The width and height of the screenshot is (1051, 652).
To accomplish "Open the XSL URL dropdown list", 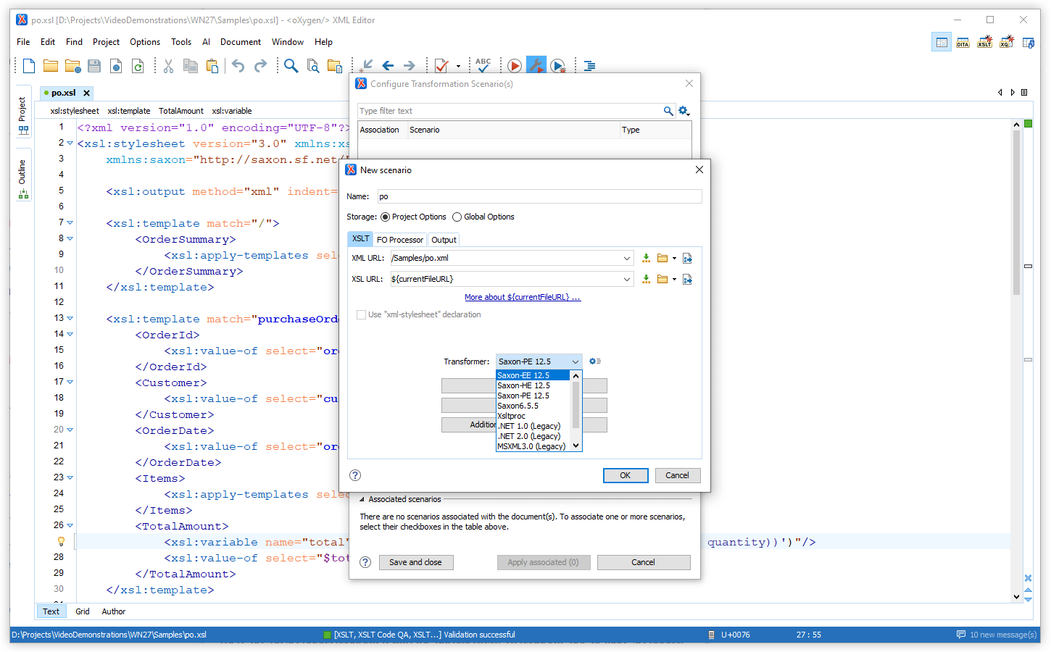I will click(627, 279).
